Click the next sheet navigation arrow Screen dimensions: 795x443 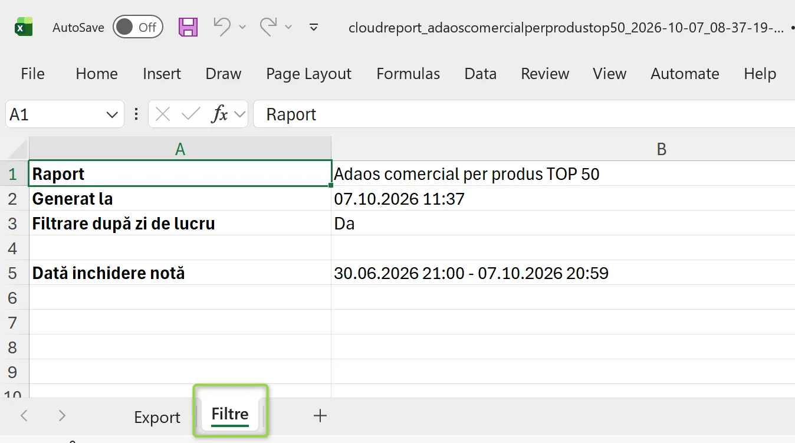click(62, 416)
